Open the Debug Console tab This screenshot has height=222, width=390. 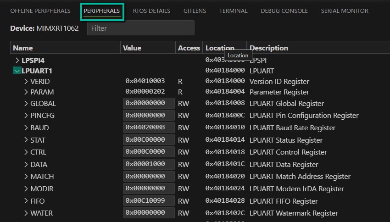[284, 11]
